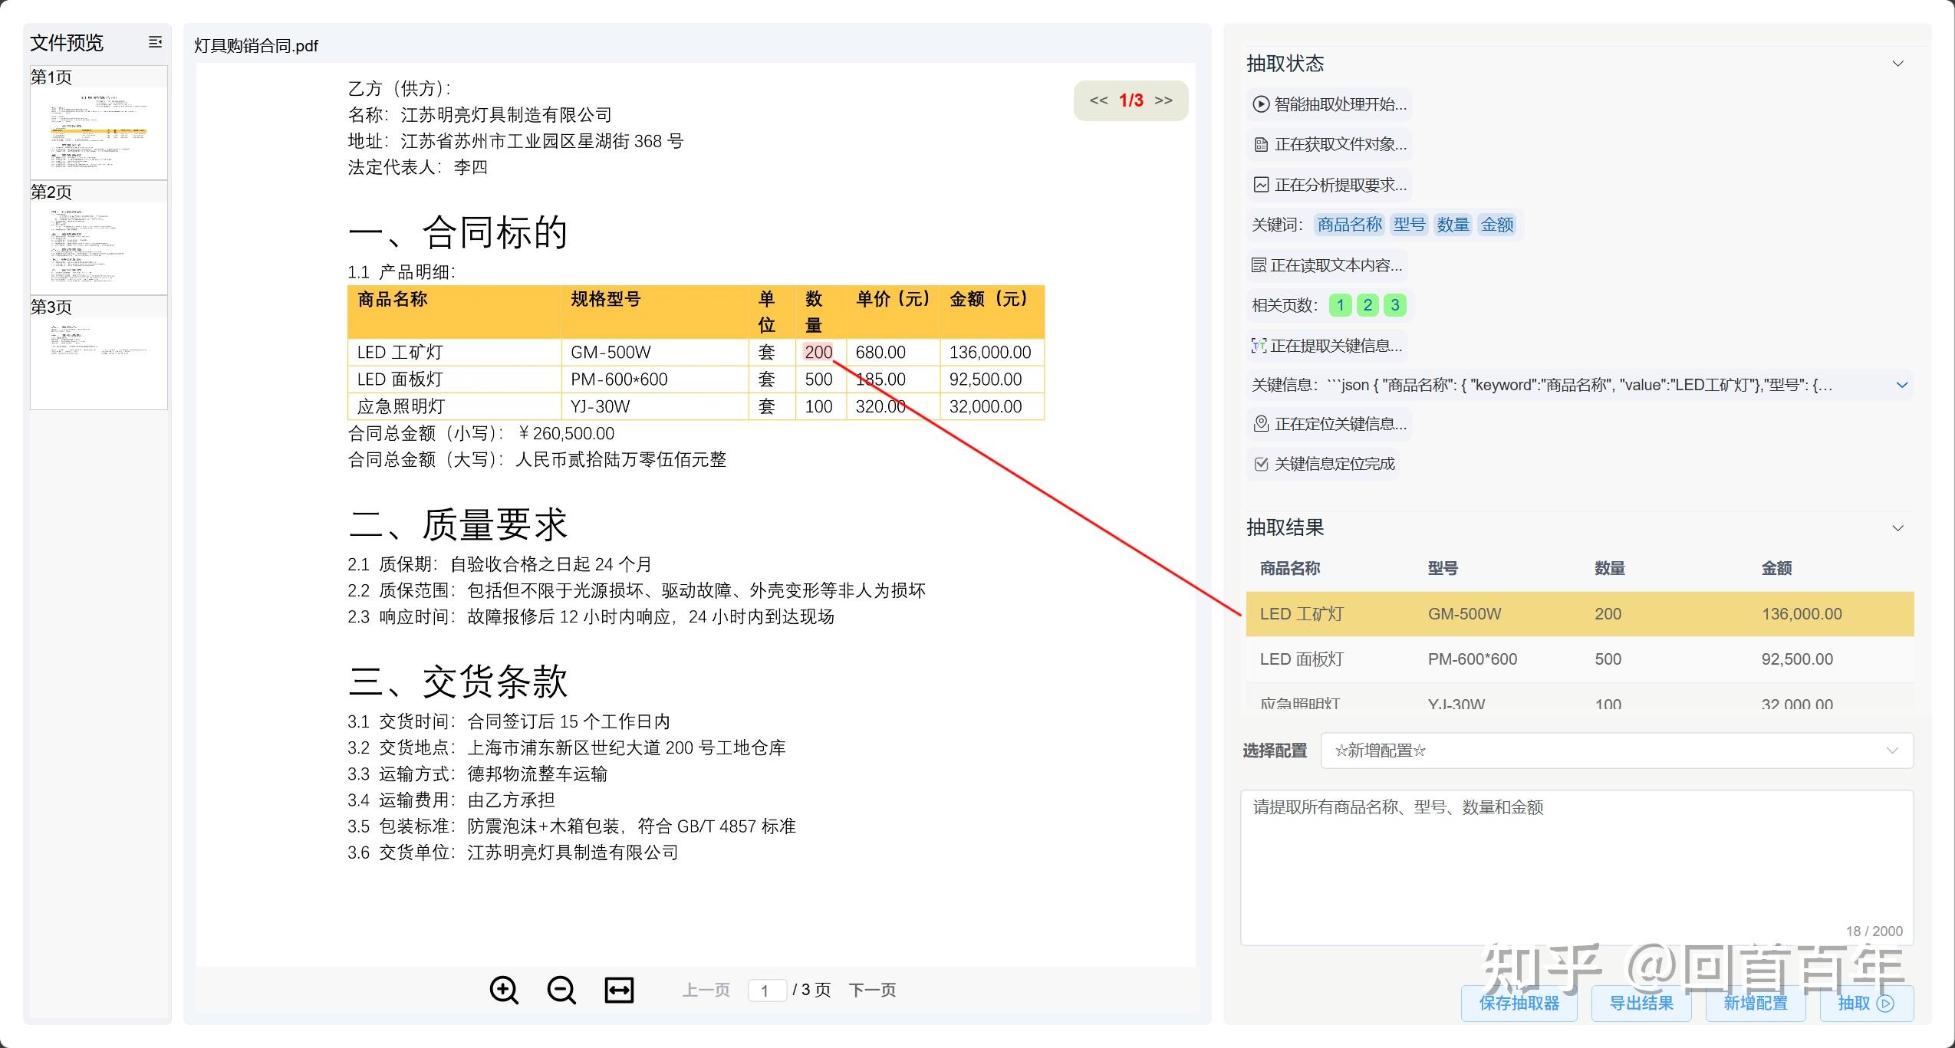Go to the next page via 下一页
1955x1048 pixels.
tap(873, 990)
